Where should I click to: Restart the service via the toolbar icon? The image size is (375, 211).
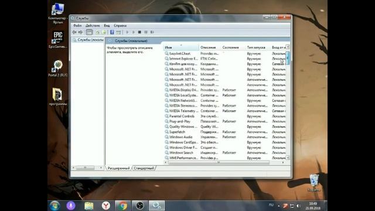click(152, 32)
